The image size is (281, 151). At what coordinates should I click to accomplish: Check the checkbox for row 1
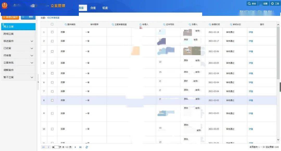click(52, 32)
